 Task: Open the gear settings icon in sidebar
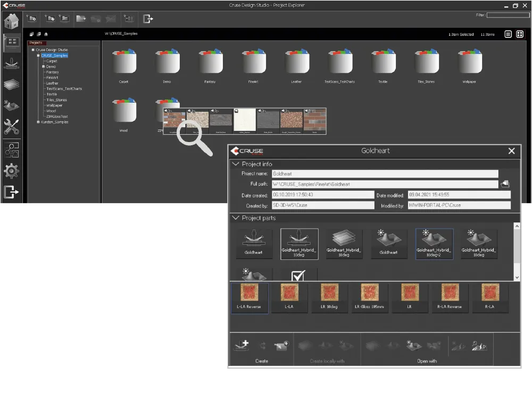tap(12, 171)
